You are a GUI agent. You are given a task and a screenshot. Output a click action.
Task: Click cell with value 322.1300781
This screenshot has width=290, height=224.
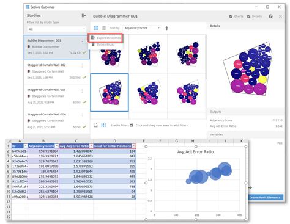(43, 197)
